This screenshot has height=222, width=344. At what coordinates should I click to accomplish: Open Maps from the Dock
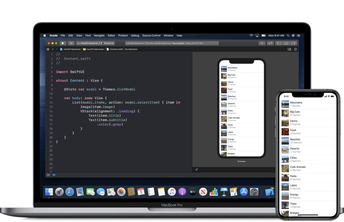pos(111,192)
